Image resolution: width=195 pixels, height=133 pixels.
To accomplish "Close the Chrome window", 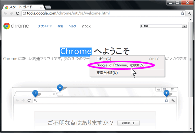I will click(x=188, y=3).
